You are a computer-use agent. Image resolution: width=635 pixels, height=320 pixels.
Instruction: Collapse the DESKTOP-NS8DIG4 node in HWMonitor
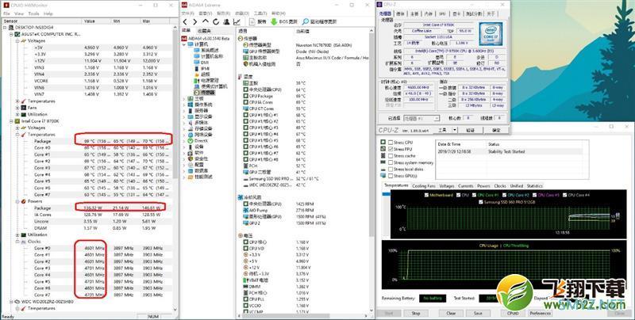point(5,28)
